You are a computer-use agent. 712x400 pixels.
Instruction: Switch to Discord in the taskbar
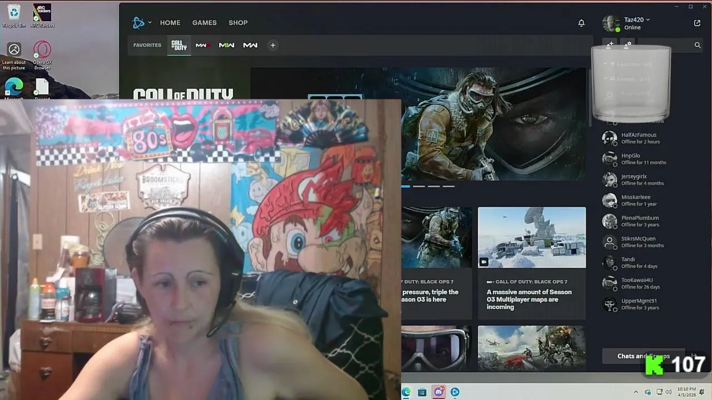439,392
